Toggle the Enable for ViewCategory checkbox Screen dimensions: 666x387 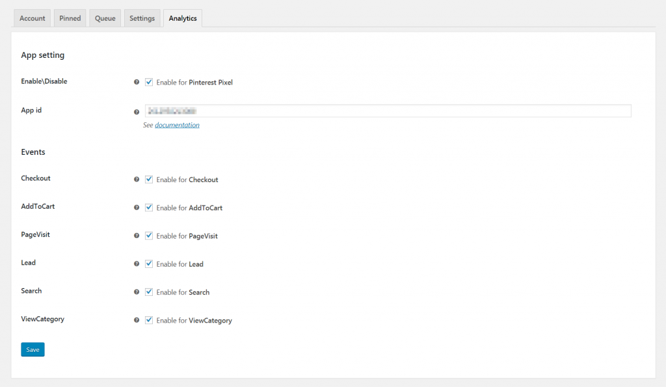click(149, 321)
